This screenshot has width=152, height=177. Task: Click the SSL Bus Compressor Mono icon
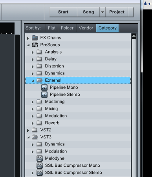click(x=40, y=166)
